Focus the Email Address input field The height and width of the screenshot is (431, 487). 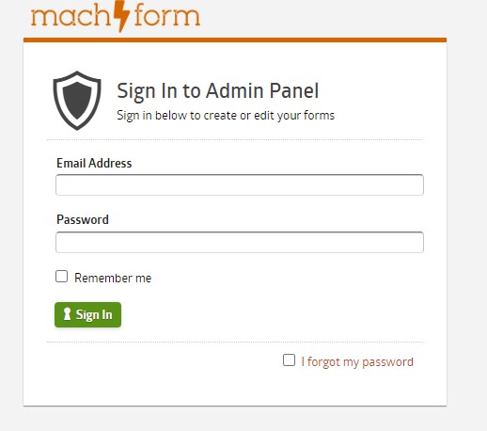click(x=240, y=184)
